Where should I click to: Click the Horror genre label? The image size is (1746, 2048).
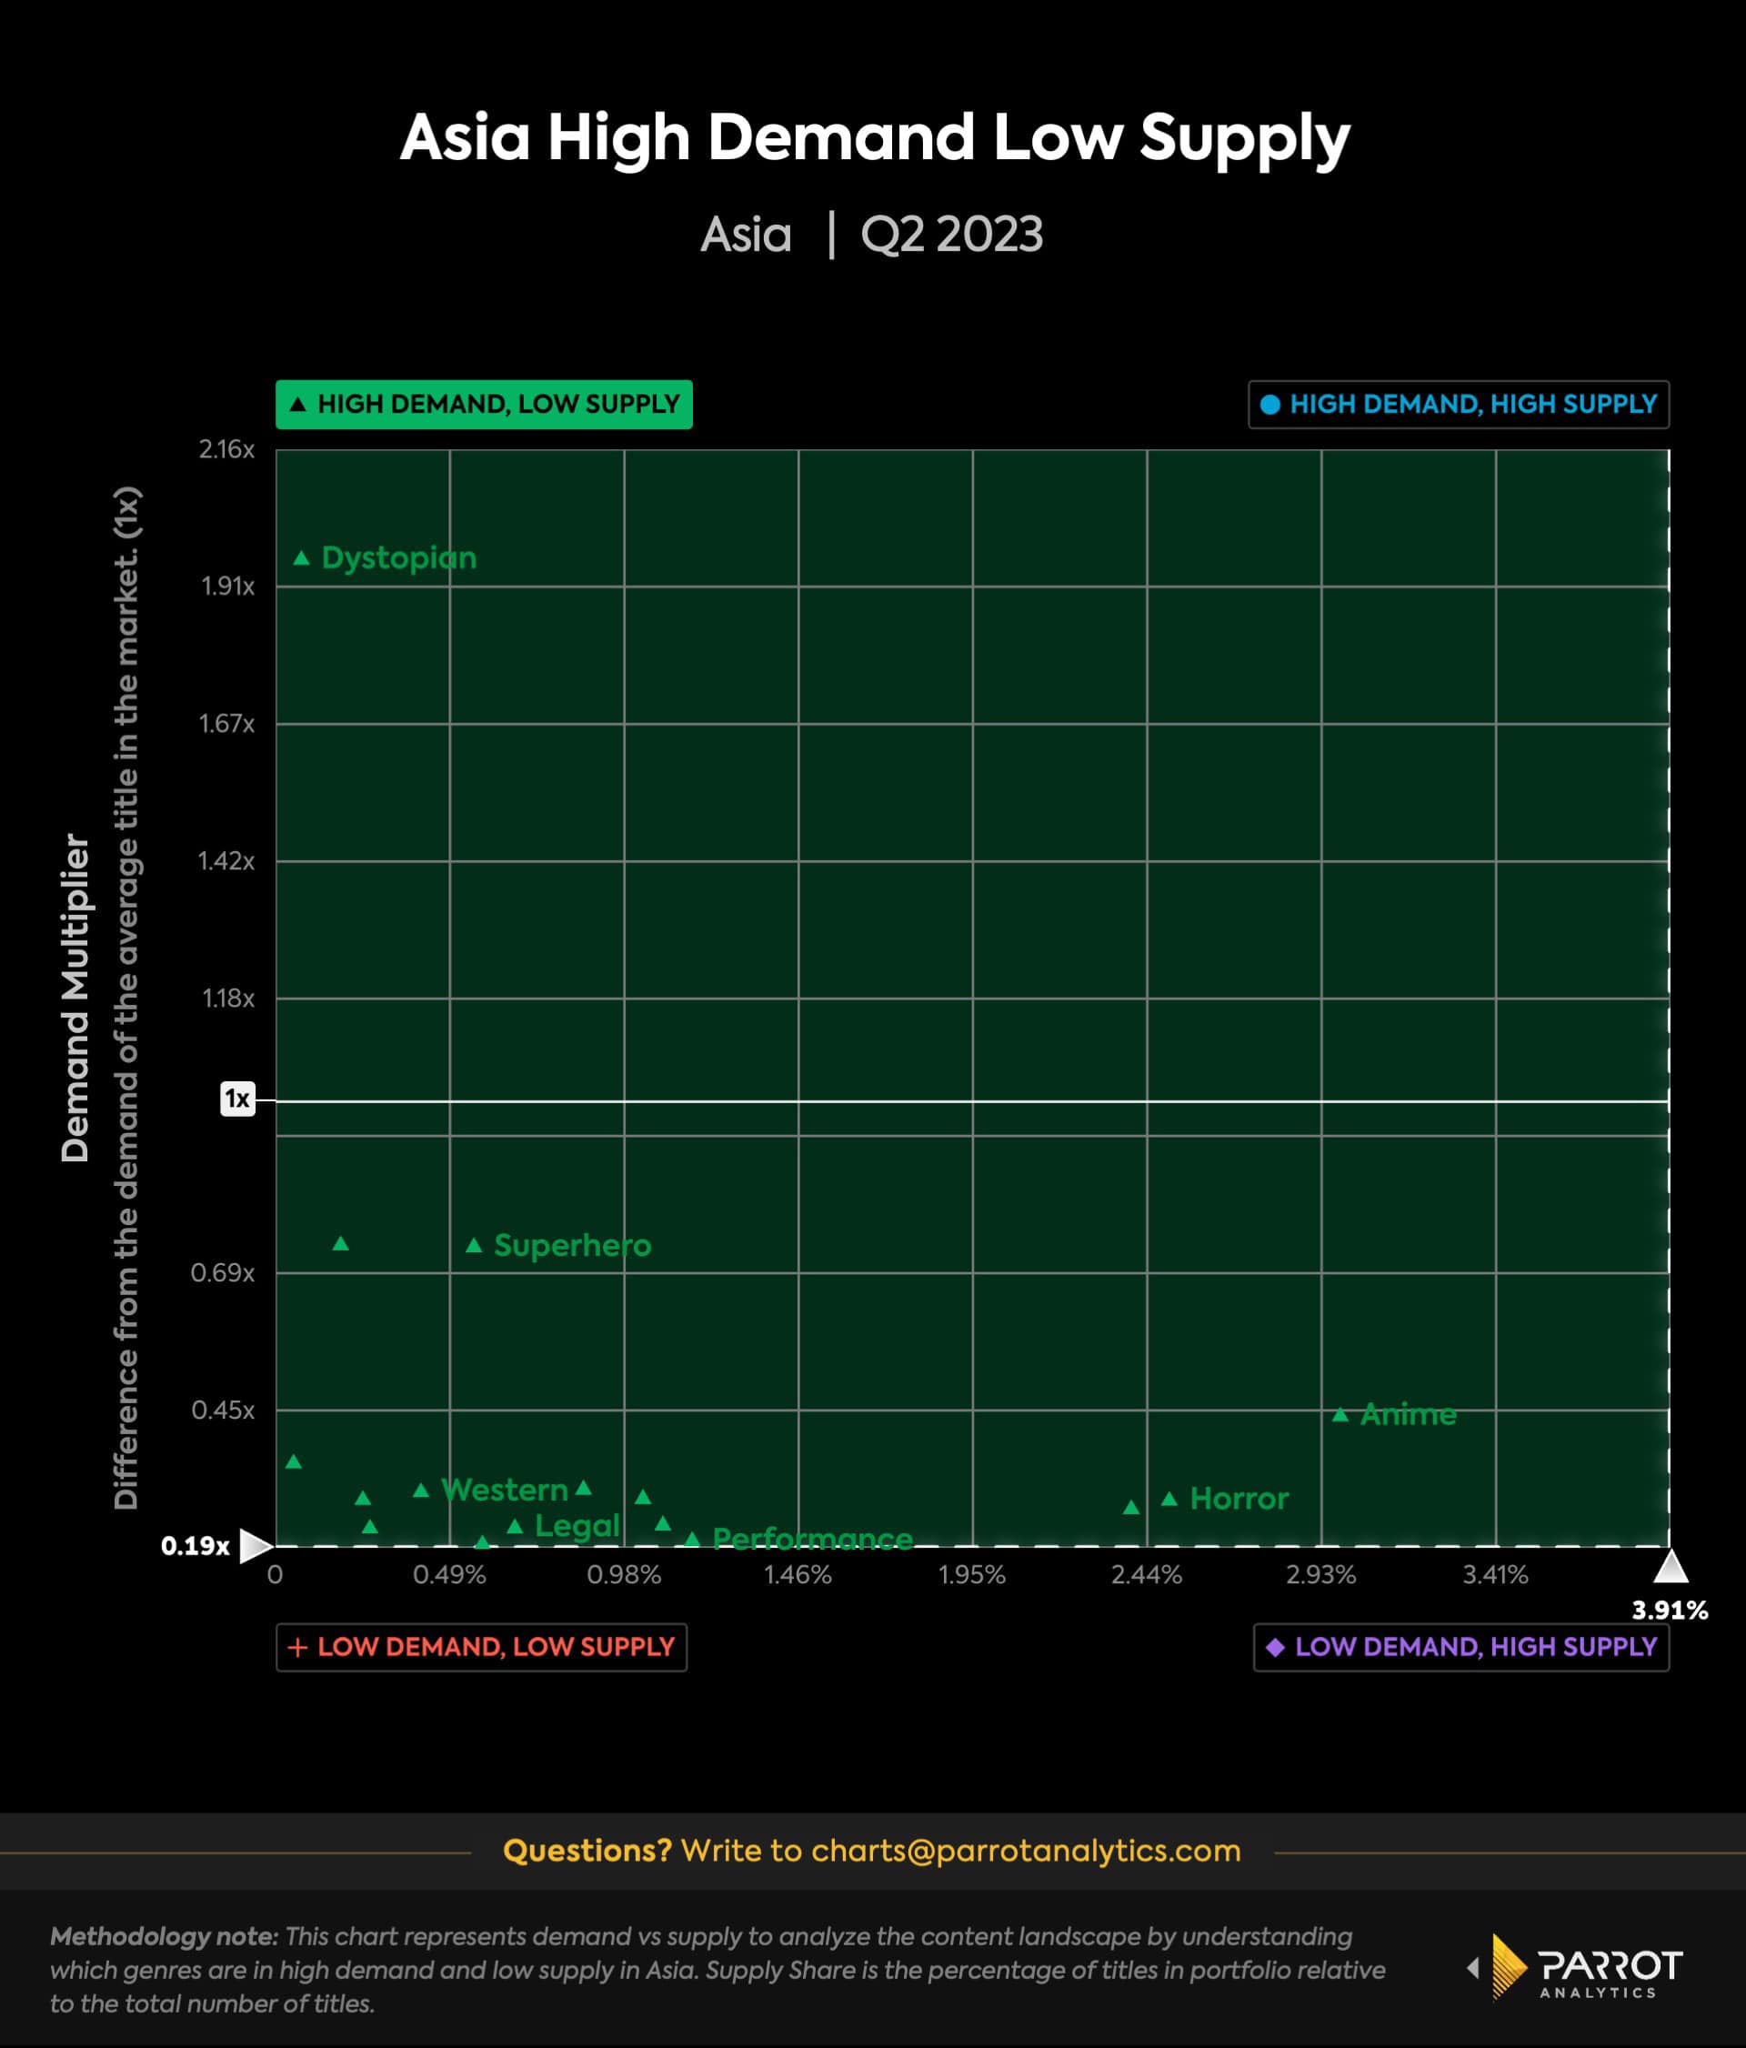pyautogui.click(x=1239, y=1500)
